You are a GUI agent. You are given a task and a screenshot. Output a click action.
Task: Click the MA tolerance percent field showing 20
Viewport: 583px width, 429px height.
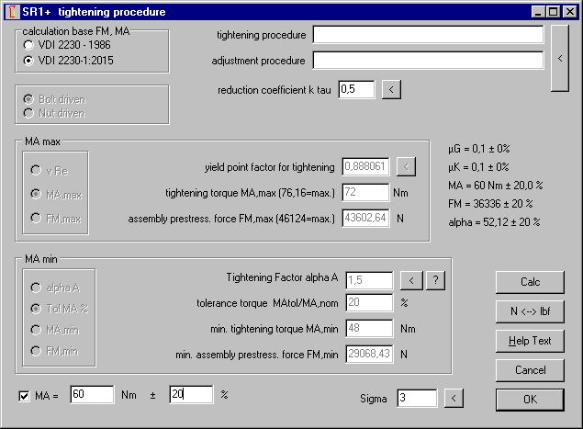(190, 395)
